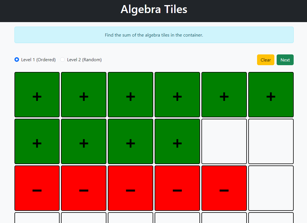Image resolution: width=307 pixels, height=223 pixels.
Task: Click the second red minus tile
Action: tap(84, 188)
